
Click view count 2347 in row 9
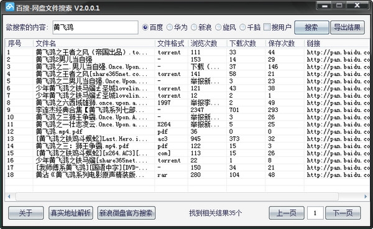197,110
